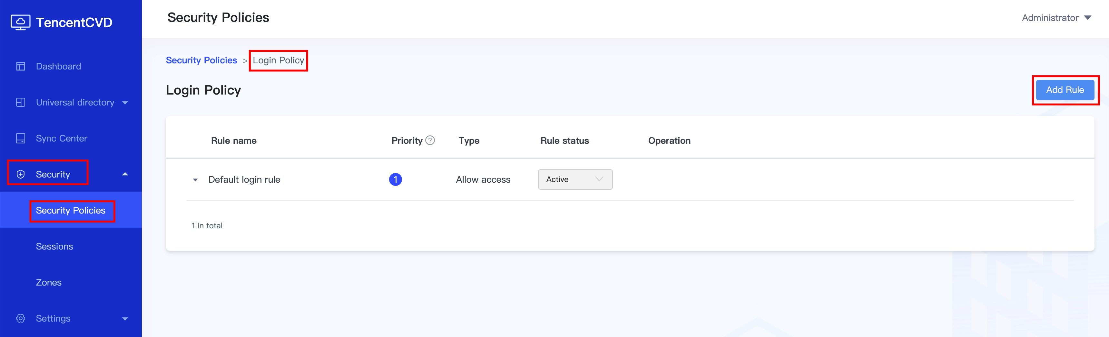Screen dimensions: 1109x337
Task: Open the Administrator account dropdown
Action: (1056, 18)
